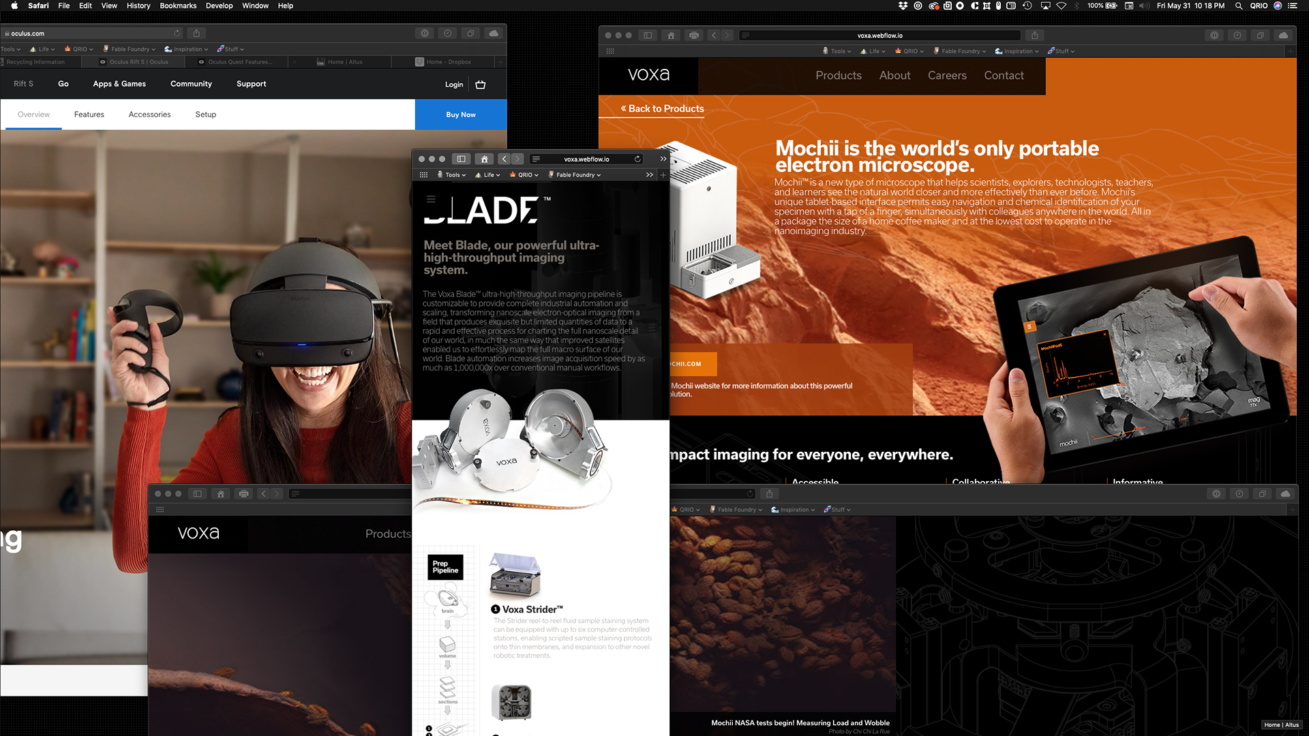The width and height of the screenshot is (1309, 736).
Task: Open iCloud tabs in Oculus window
Action: pos(494,33)
